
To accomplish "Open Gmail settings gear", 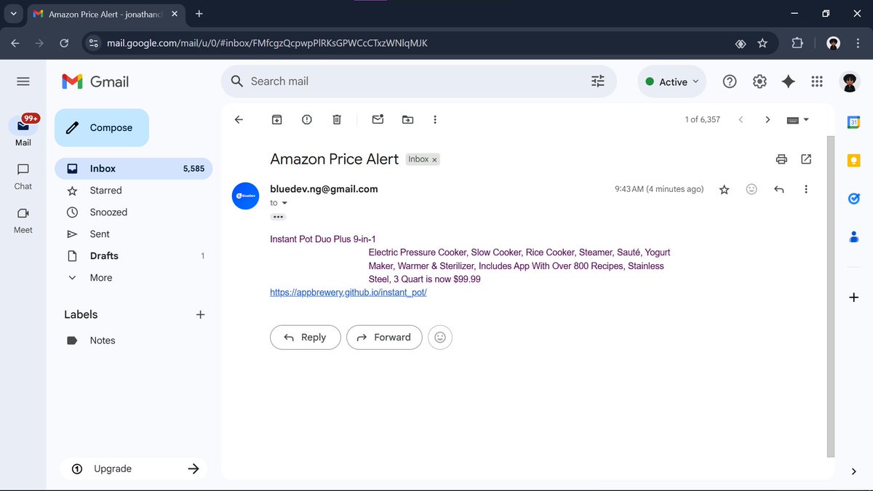I will click(x=760, y=81).
